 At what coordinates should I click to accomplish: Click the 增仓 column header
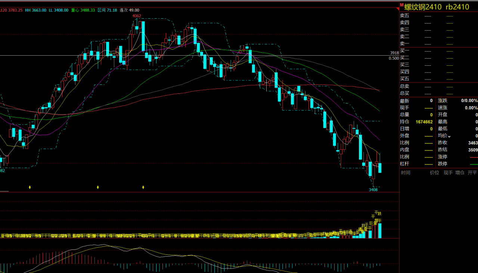[460, 173]
